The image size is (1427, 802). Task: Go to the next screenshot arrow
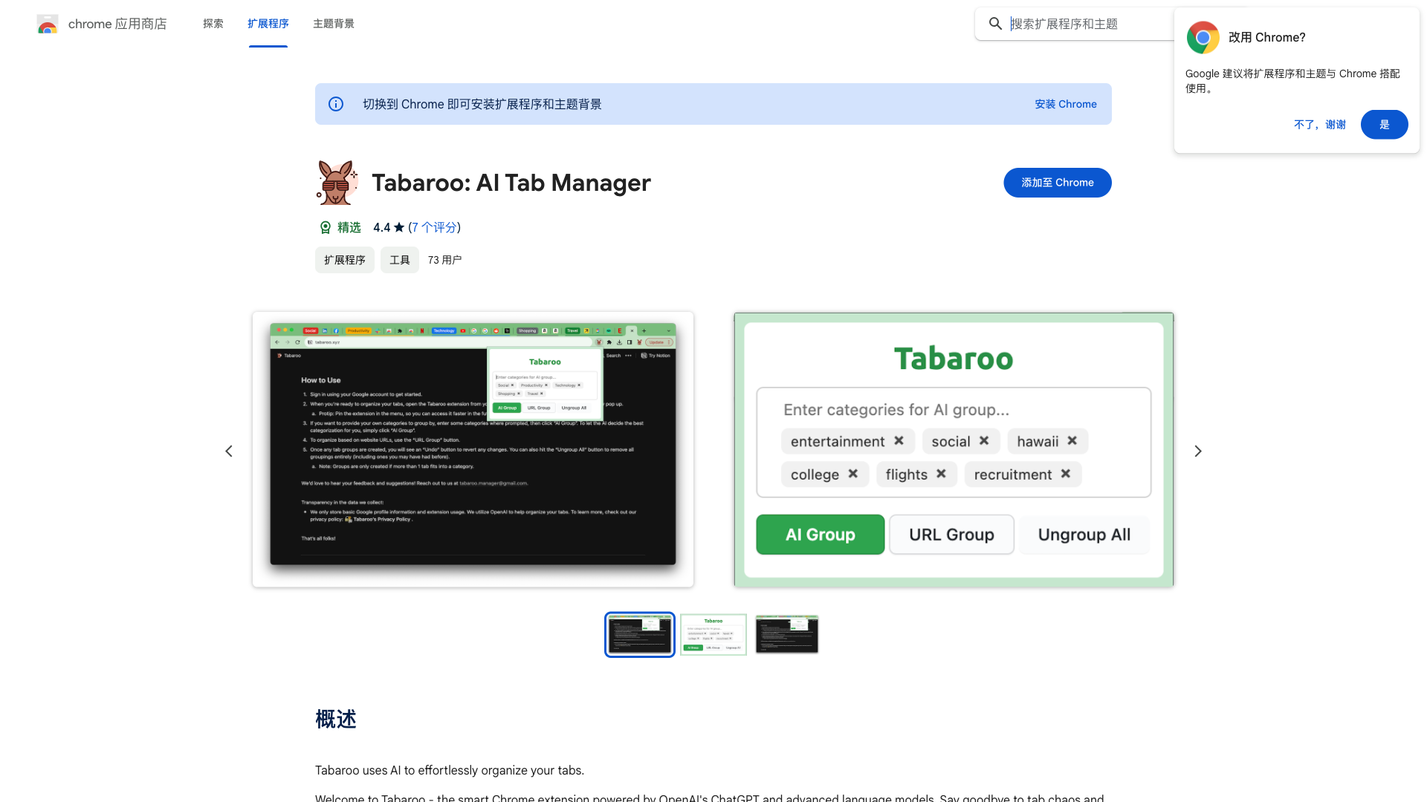[1198, 451]
